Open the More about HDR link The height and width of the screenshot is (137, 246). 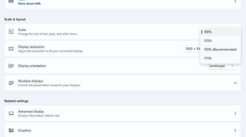pos(29,4)
